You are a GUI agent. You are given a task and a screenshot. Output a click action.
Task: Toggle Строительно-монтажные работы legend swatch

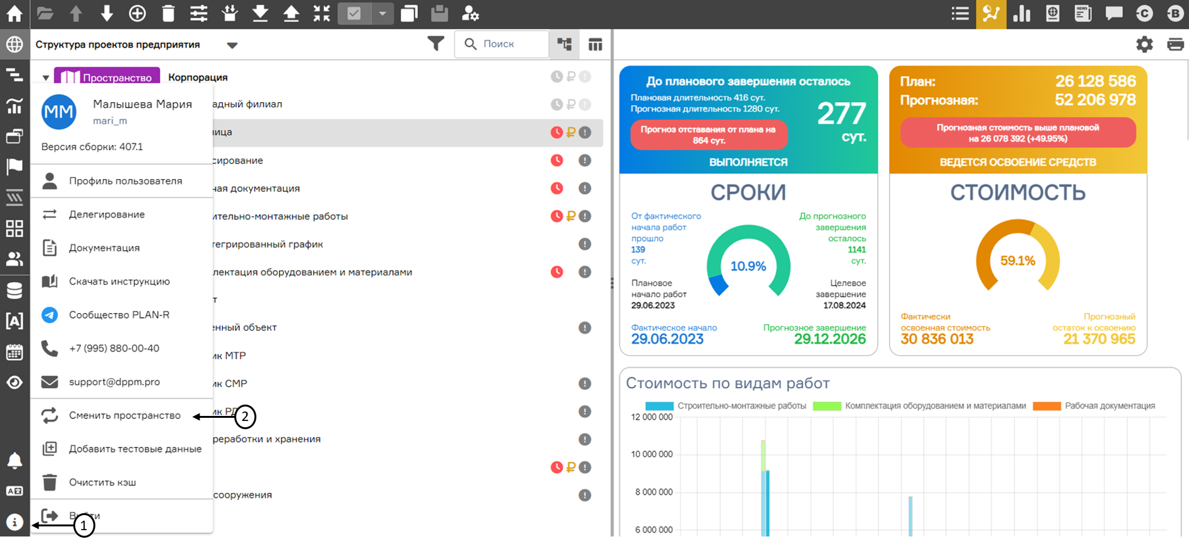point(659,406)
